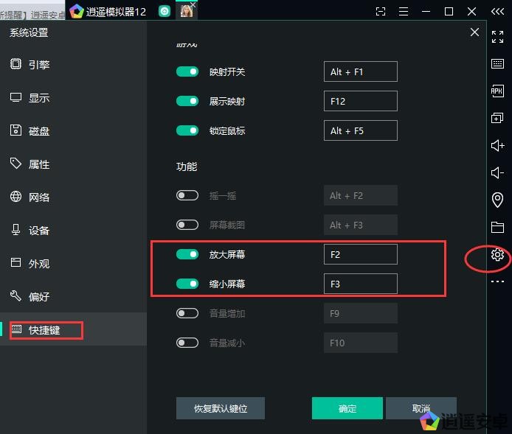Click the F12 shortcut field for 展示映射

point(360,101)
